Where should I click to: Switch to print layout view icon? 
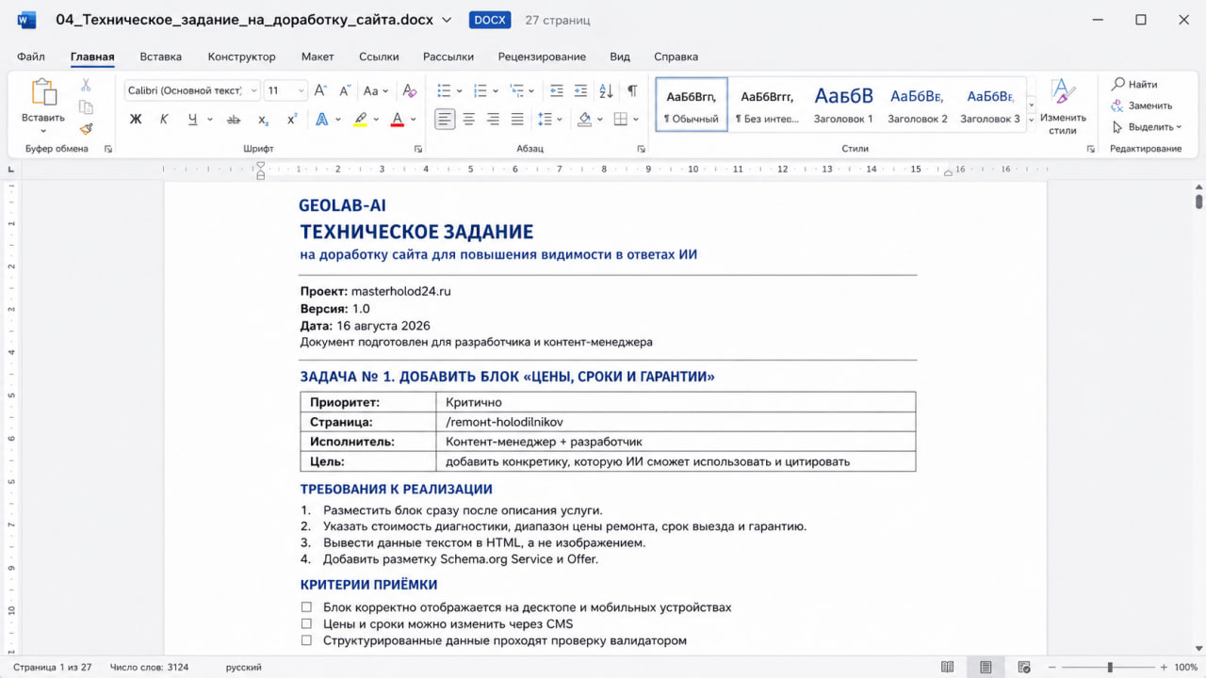(986, 667)
